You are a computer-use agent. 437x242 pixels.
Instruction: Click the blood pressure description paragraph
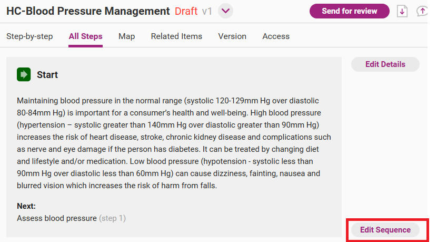coord(174,142)
